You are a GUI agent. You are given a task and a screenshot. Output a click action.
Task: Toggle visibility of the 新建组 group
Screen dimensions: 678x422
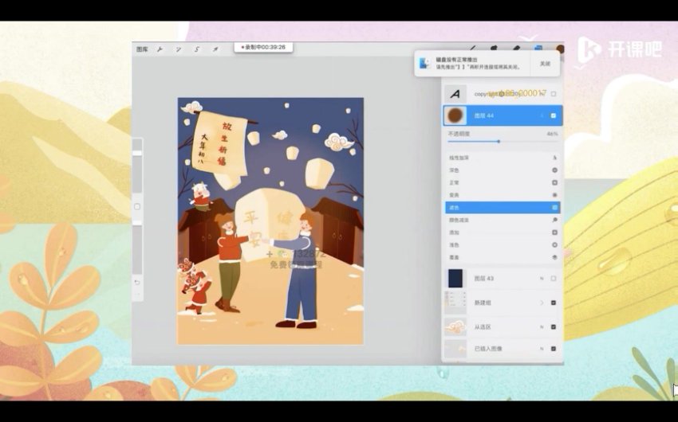click(554, 303)
